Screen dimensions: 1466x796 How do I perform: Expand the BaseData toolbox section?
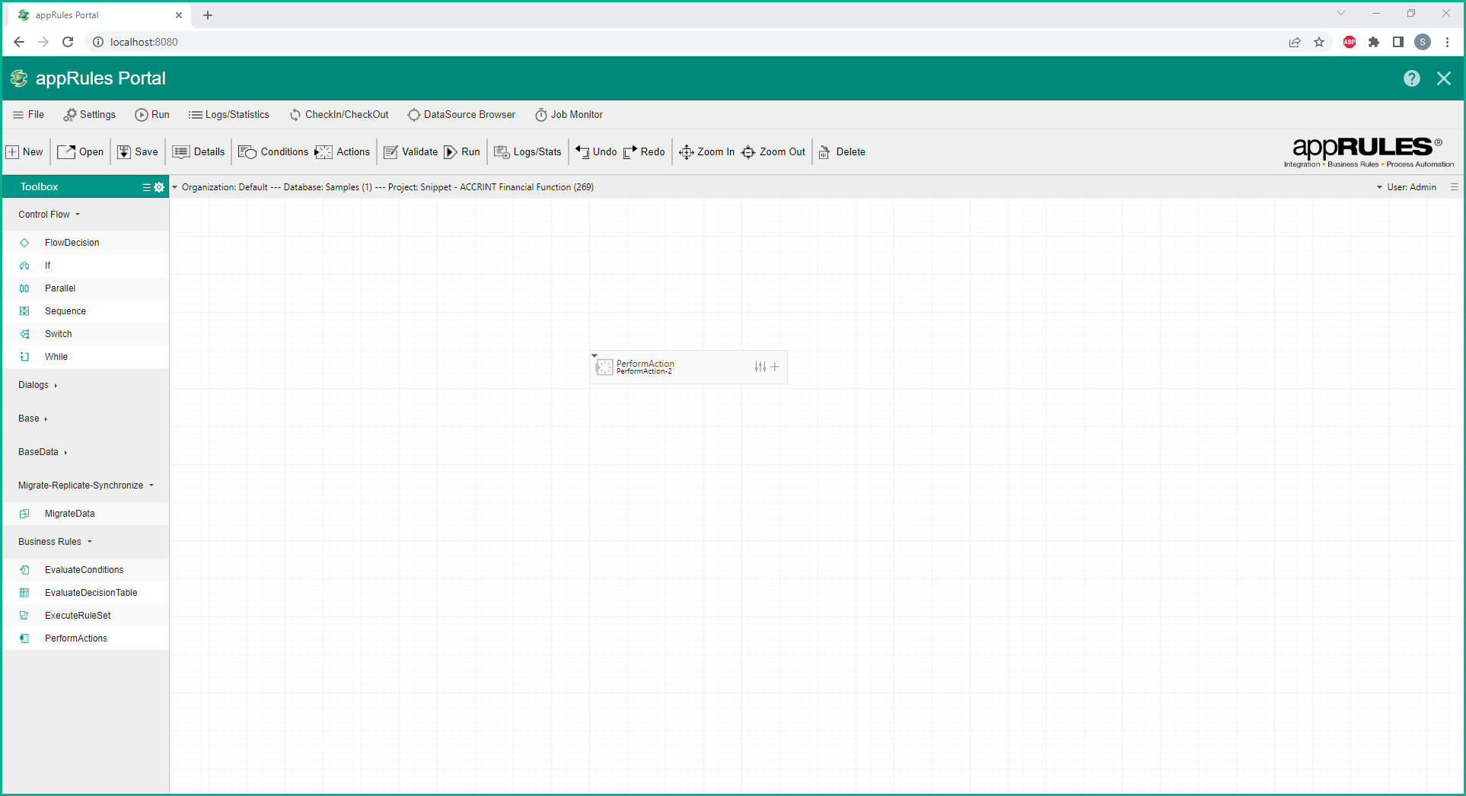pos(43,452)
